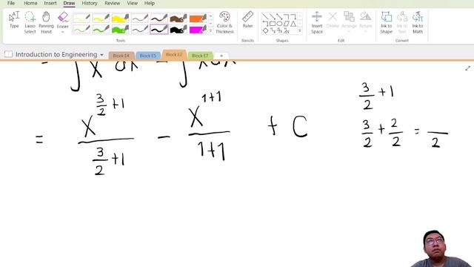The width and height of the screenshot is (474, 267).
Task: Select gray thin pen in top row
Action: click(x=140, y=18)
